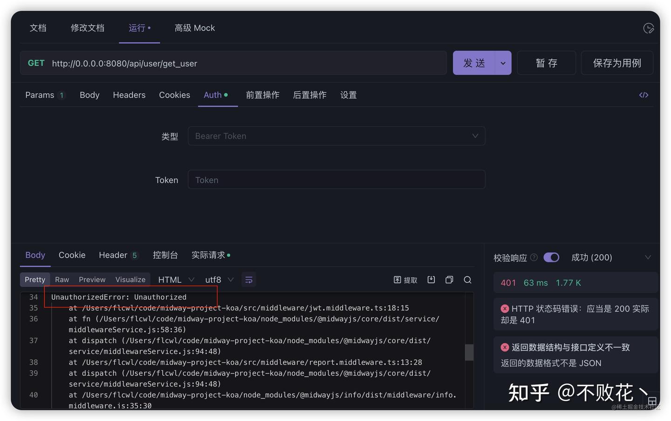Switch to the 文档 tab

coord(38,28)
